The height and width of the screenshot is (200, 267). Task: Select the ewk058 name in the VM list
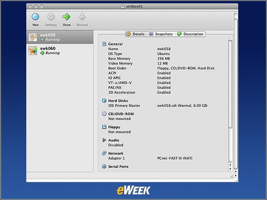[x=48, y=35]
